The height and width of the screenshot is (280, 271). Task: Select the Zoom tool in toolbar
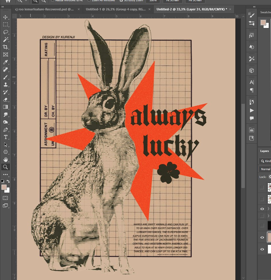[5, 167]
